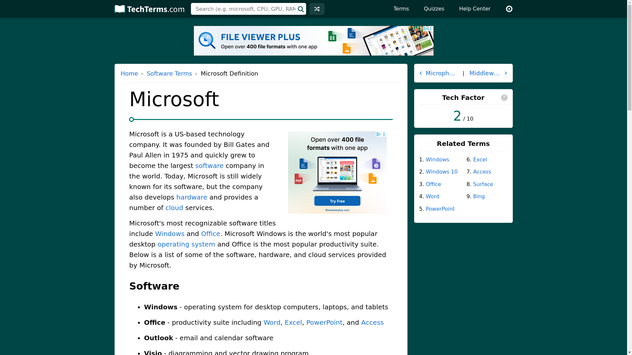Open the 'Windows' link in the paragraph
Viewport: 632px width, 355px height.
[170, 234]
